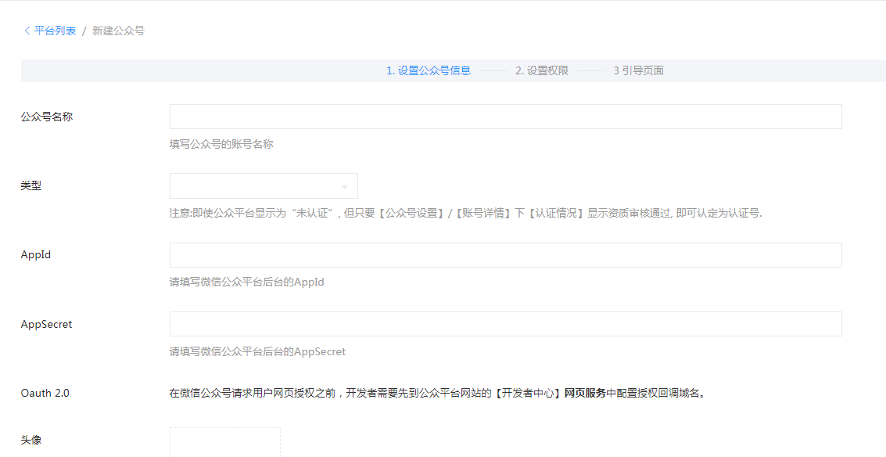Screen dimensions: 886x457
Task: Click the back chevron before 平台列表
Action: click(x=27, y=31)
